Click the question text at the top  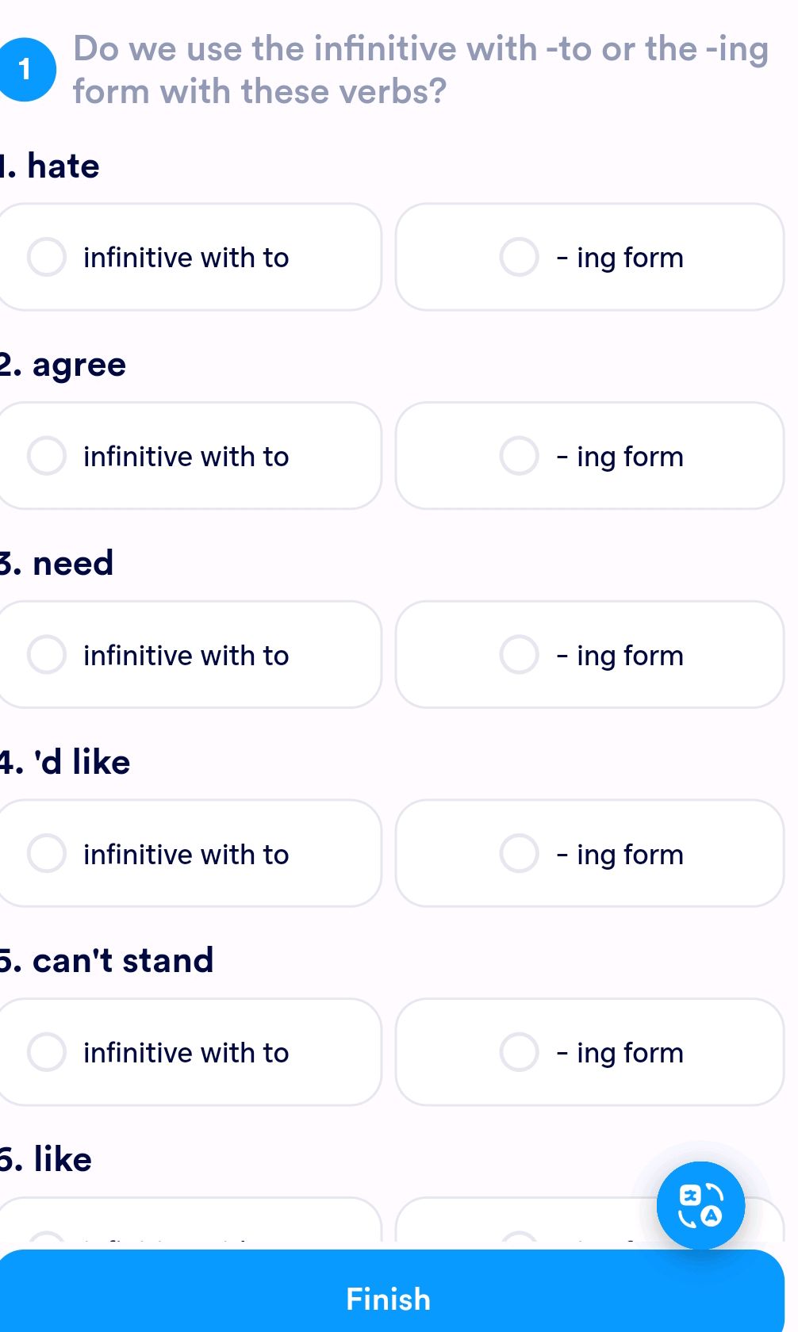click(x=420, y=69)
